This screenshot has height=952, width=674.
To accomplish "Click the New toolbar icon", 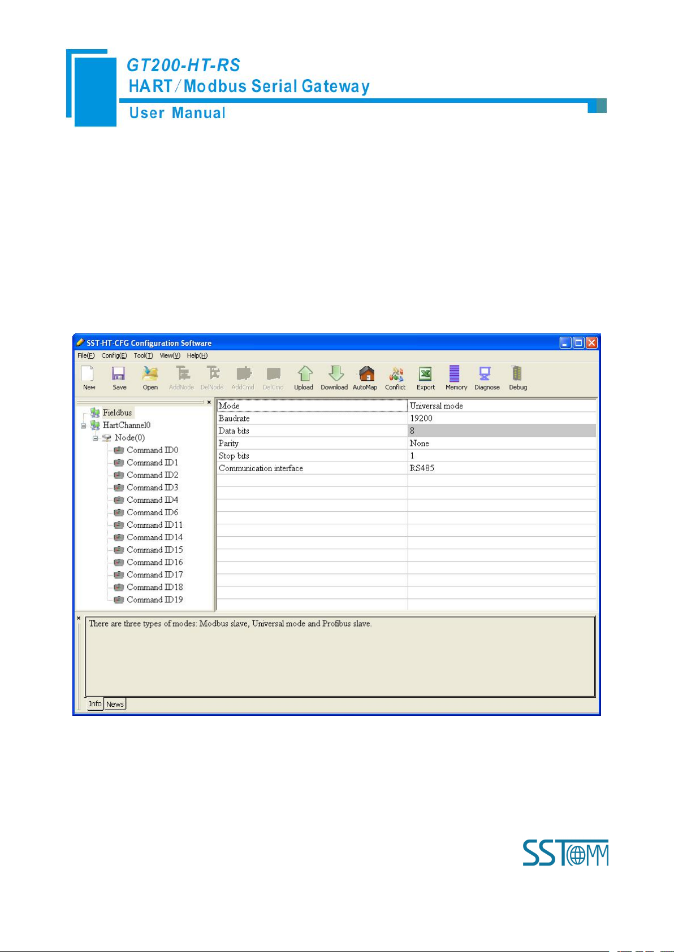I will point(88,374).
